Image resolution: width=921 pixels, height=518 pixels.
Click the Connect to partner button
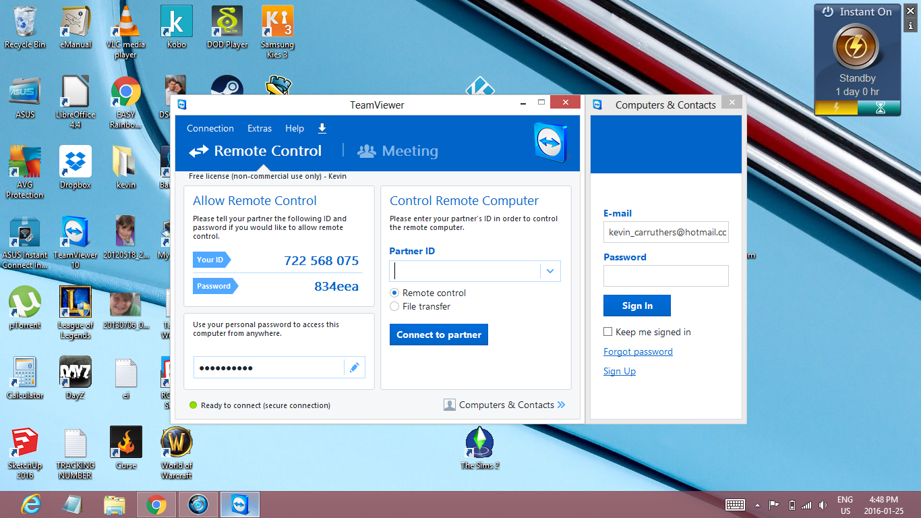coord(439,335)
